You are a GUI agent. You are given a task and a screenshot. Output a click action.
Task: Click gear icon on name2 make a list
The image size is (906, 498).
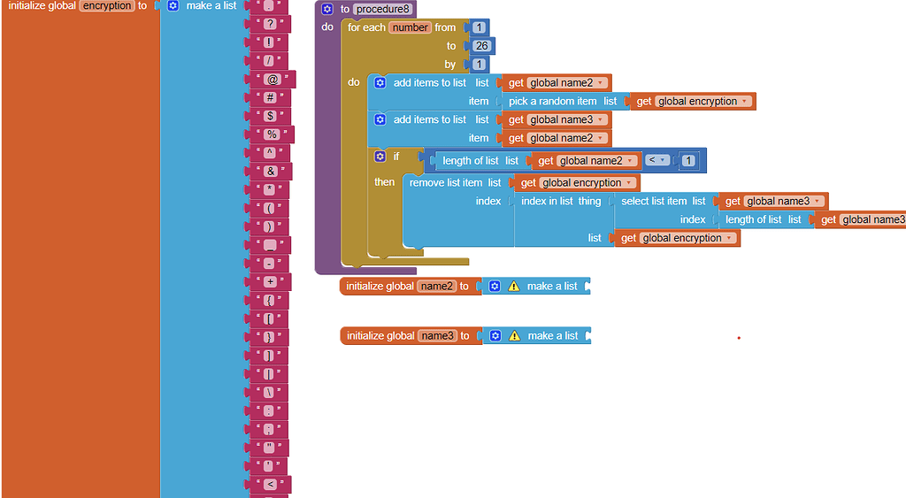click(x=495, y=287)
